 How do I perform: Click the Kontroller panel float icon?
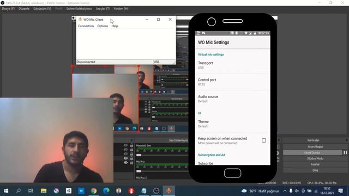[x=347, y=140]
